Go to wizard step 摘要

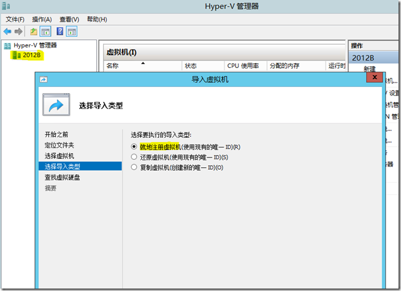coord(50,188)
